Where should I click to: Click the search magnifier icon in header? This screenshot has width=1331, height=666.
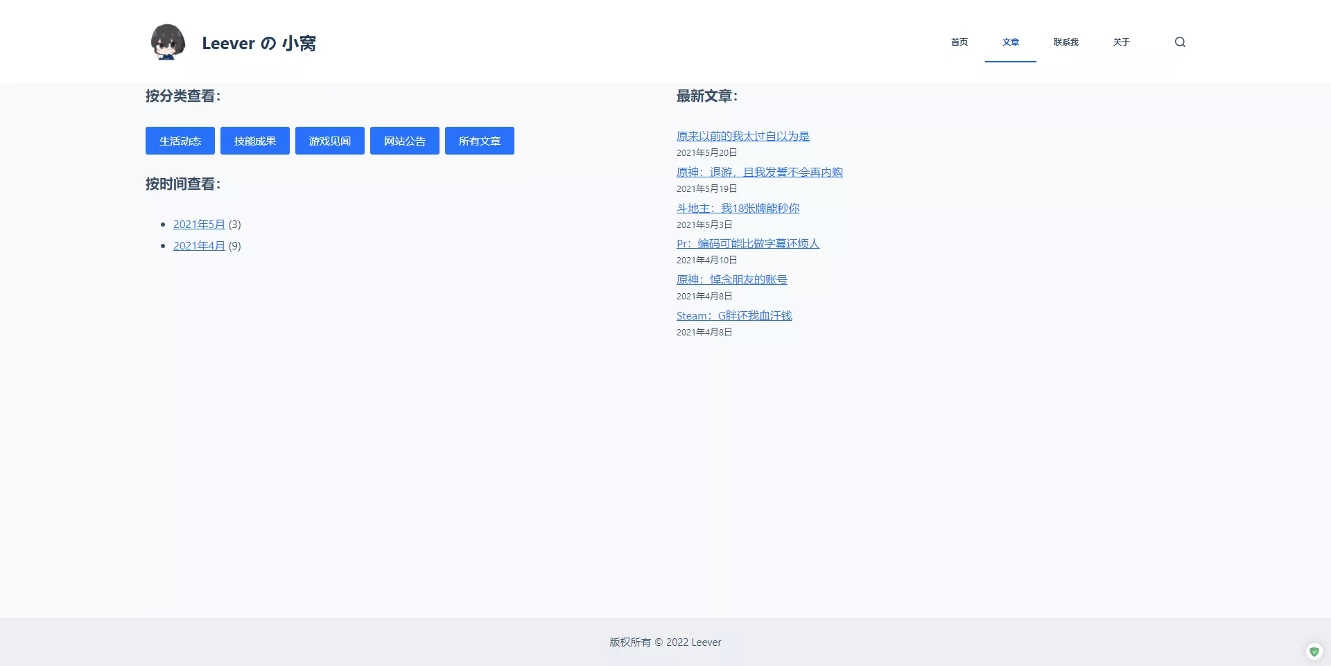[x=1180, y=42]
